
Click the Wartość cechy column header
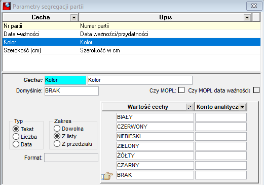(x=148, y=107)
